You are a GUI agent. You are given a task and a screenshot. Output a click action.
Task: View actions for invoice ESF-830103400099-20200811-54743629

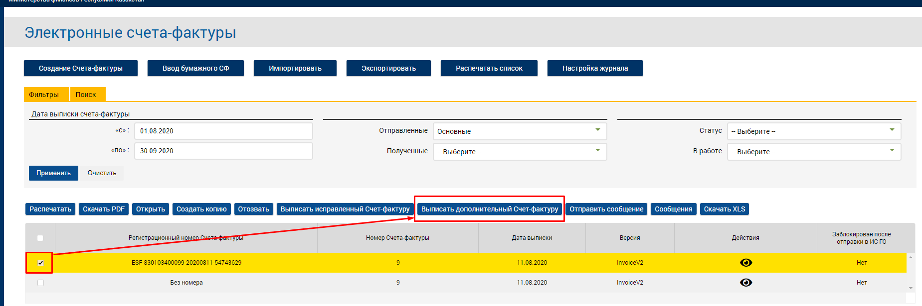tap(746, 263)
